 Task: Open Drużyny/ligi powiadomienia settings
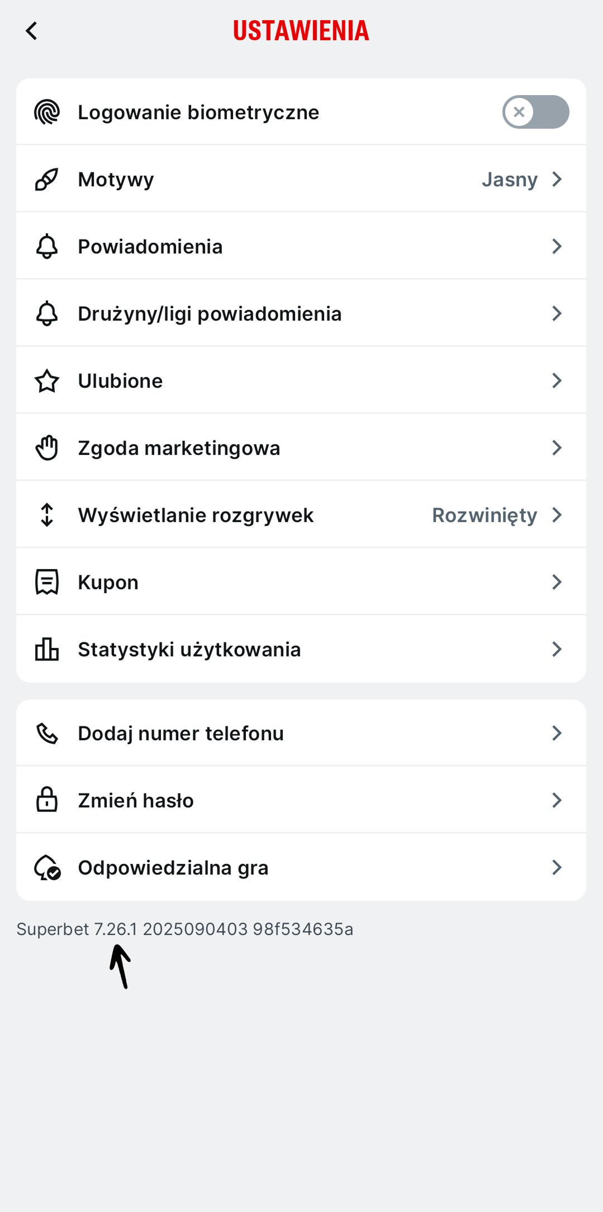point(210,314)
